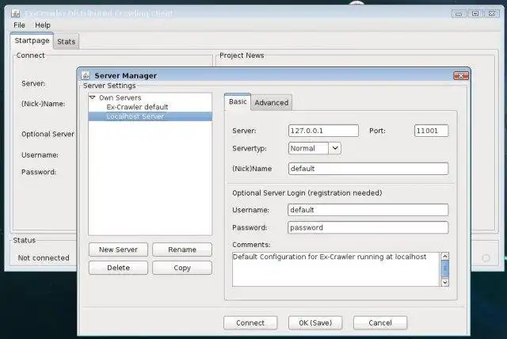
Task: Click the Server Manager title bar Java icon
Action: pyautogui.click(x=86, y=75)
